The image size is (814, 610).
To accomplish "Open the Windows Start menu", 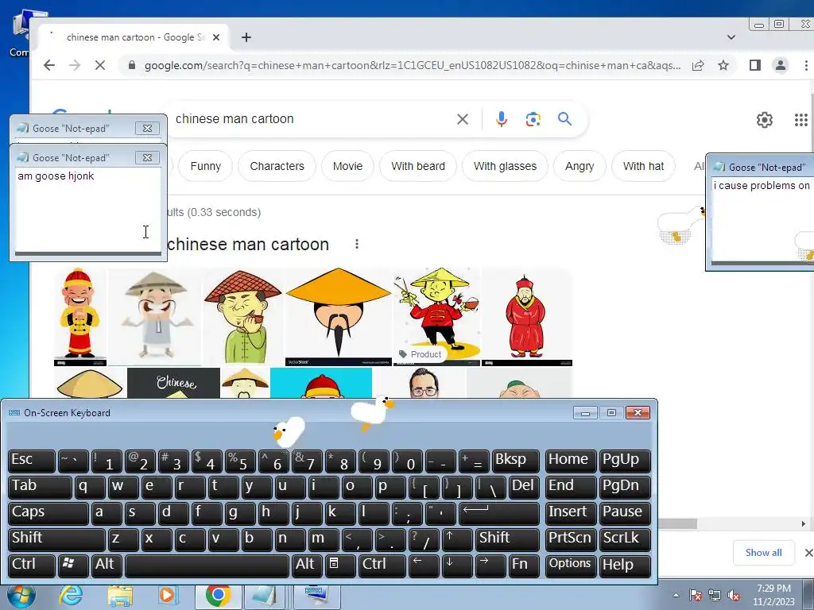I will [21, 595].
